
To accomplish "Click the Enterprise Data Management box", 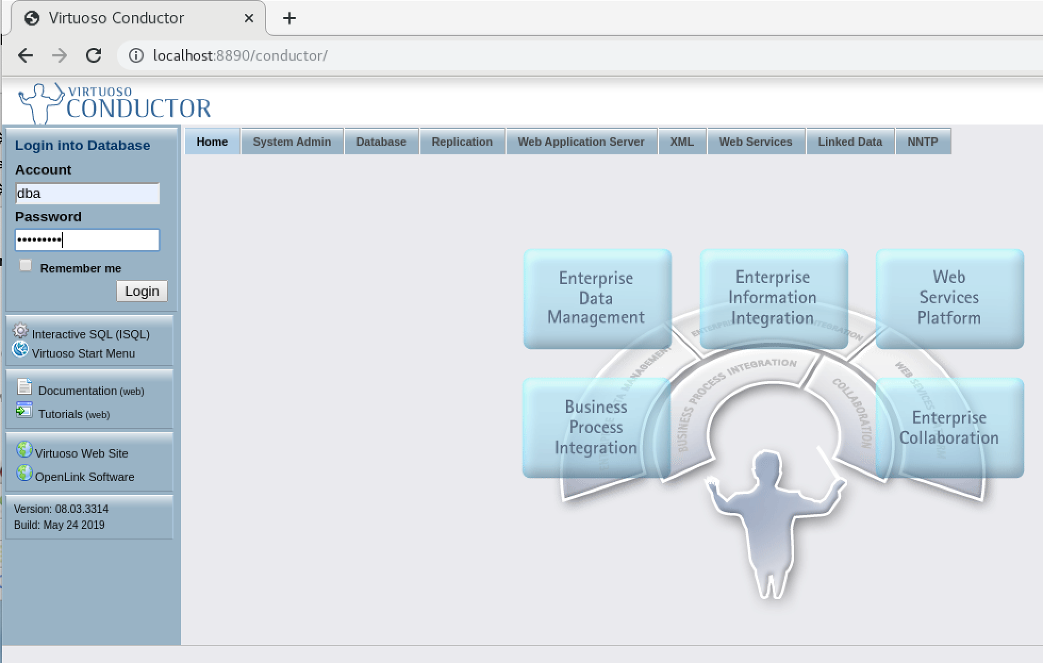I will point(597,299).
